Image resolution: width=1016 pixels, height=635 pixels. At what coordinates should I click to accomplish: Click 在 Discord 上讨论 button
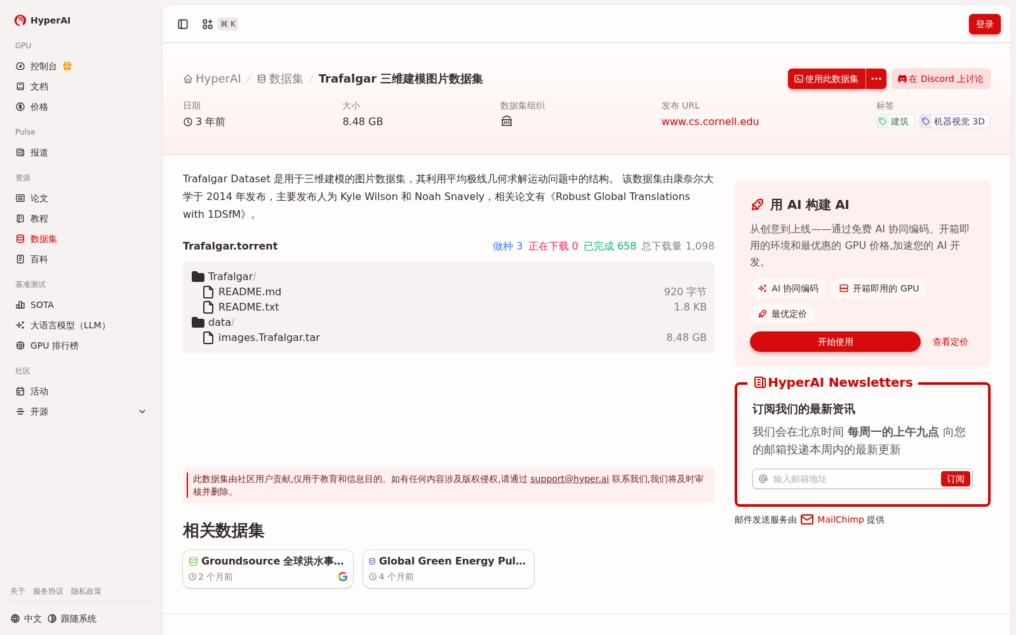[x=940, y=79]
